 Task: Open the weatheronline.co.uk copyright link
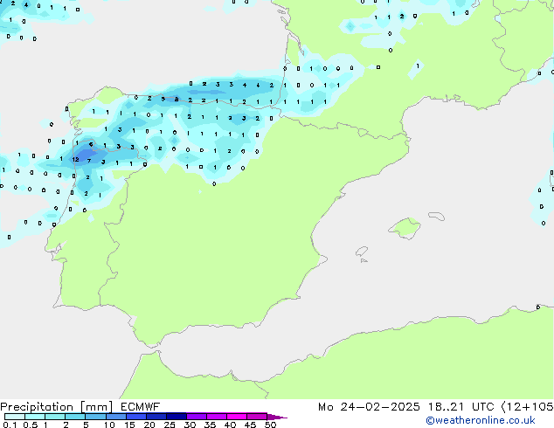point(481,420)
